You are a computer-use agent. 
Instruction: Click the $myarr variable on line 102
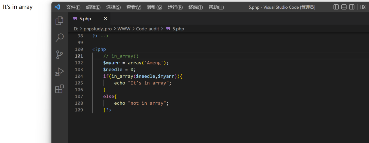coord(111,63)
